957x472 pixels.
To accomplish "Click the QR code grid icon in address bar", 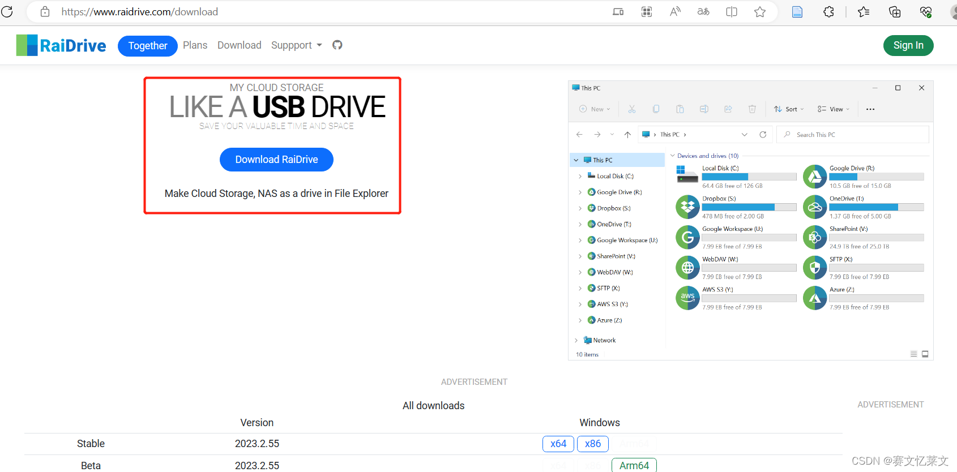I will point(647,11).
